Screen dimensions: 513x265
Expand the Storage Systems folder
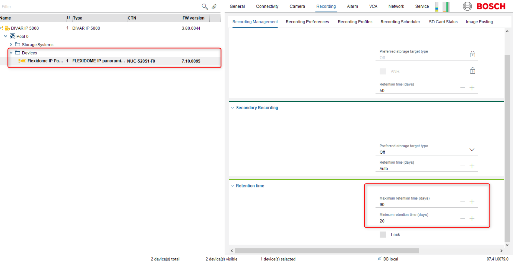pos(11,44)
